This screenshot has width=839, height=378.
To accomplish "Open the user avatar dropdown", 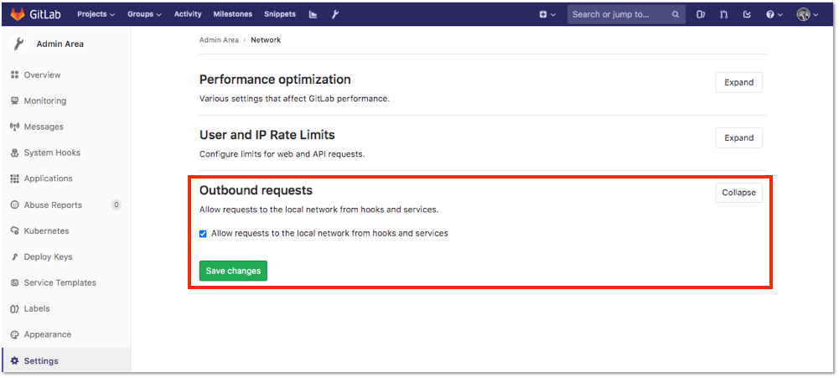I will coord(807,14).
